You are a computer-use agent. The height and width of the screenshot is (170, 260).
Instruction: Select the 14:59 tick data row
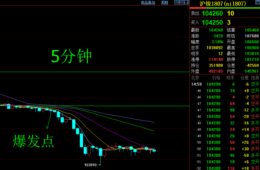(x=224, y=84)
